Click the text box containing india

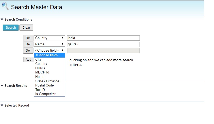click(x=103, y=38)
